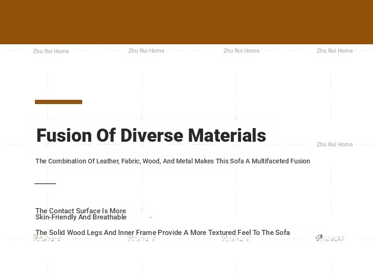Click 'Zhu Rui Home' watermark right of the heading

click(335, 145)
